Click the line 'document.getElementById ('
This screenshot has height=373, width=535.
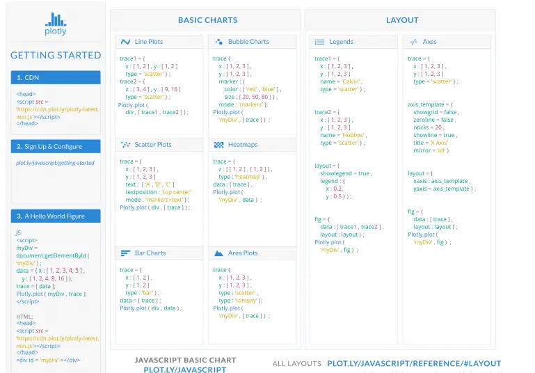53,255
